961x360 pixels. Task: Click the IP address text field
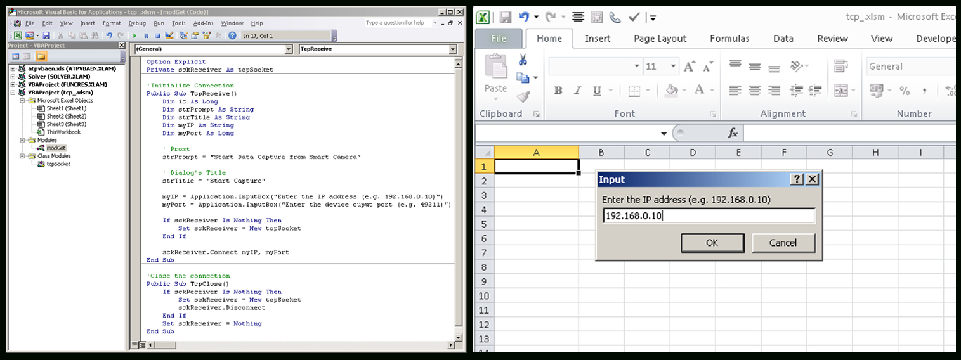click(x=708, y=216)
